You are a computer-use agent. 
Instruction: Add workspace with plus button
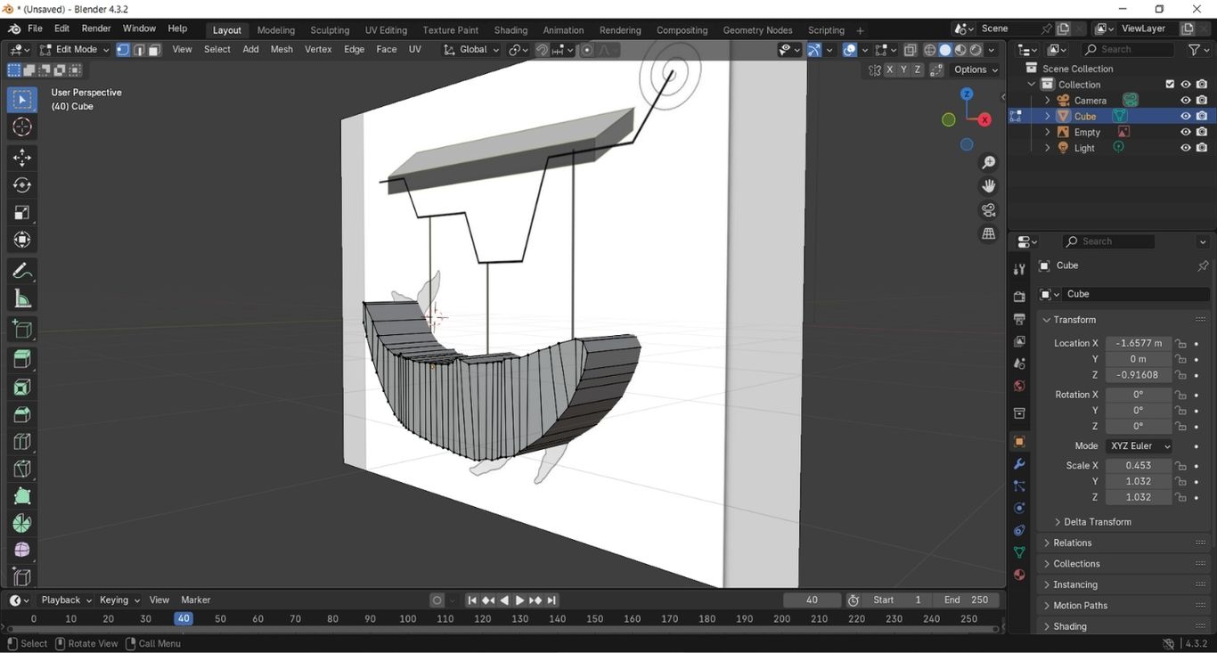click(860, 30)
